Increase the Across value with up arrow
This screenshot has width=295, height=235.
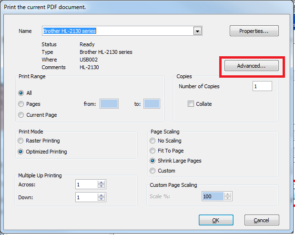(101, 182)
